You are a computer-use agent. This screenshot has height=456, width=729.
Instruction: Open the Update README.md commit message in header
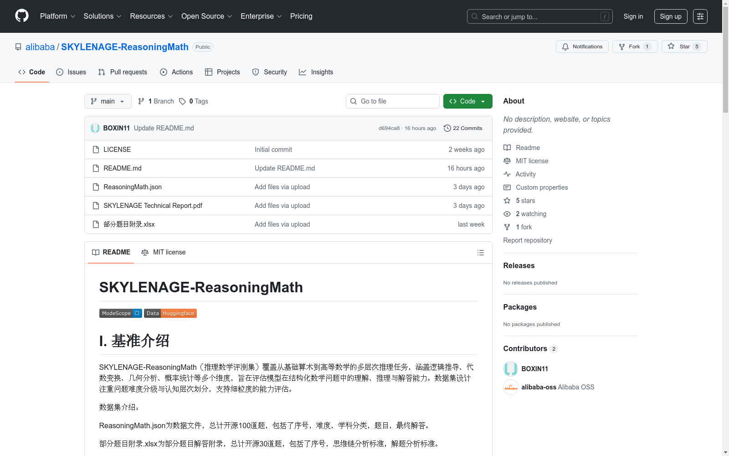(164, 128)
